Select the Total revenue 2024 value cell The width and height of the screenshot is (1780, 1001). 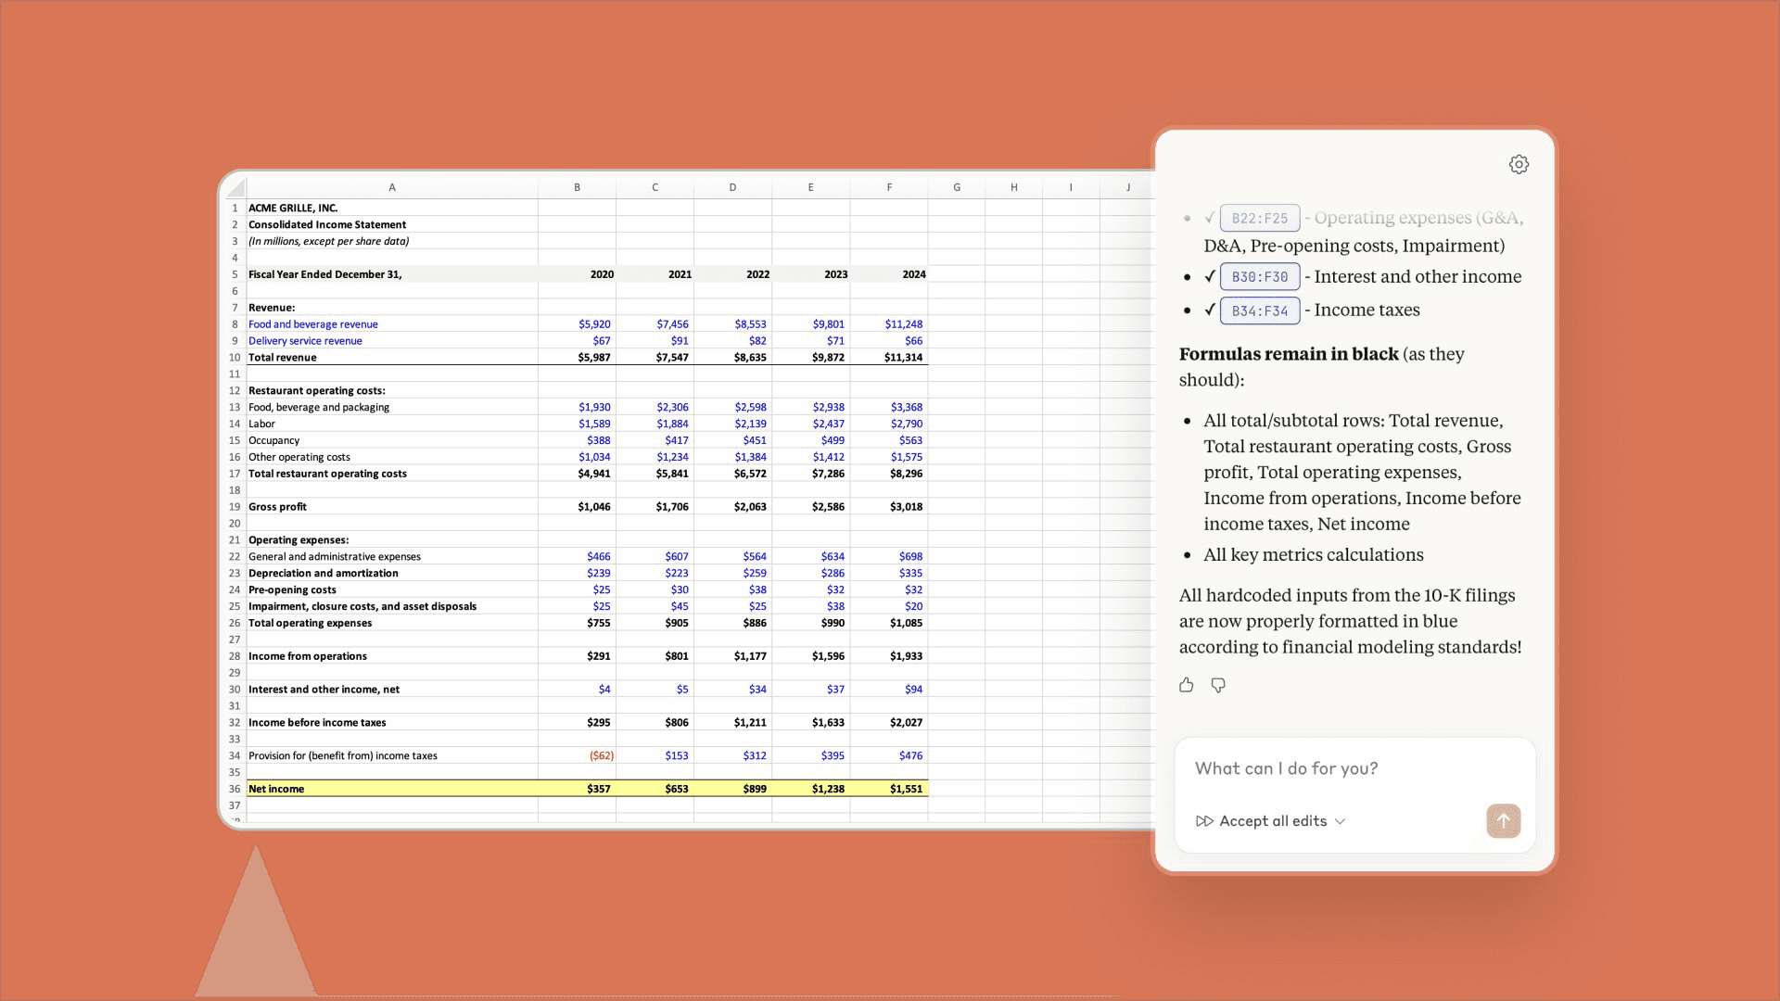tap(902, 358)
